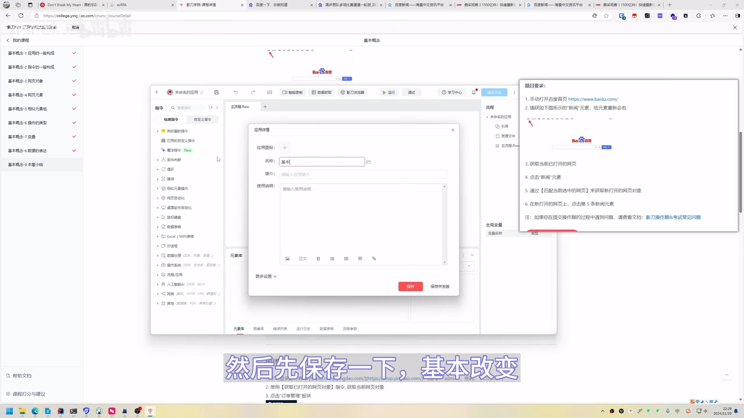Expand the 更多设置 section
Image resolution: width=744 pixels, height=418 pixels.
click(266, 276)
